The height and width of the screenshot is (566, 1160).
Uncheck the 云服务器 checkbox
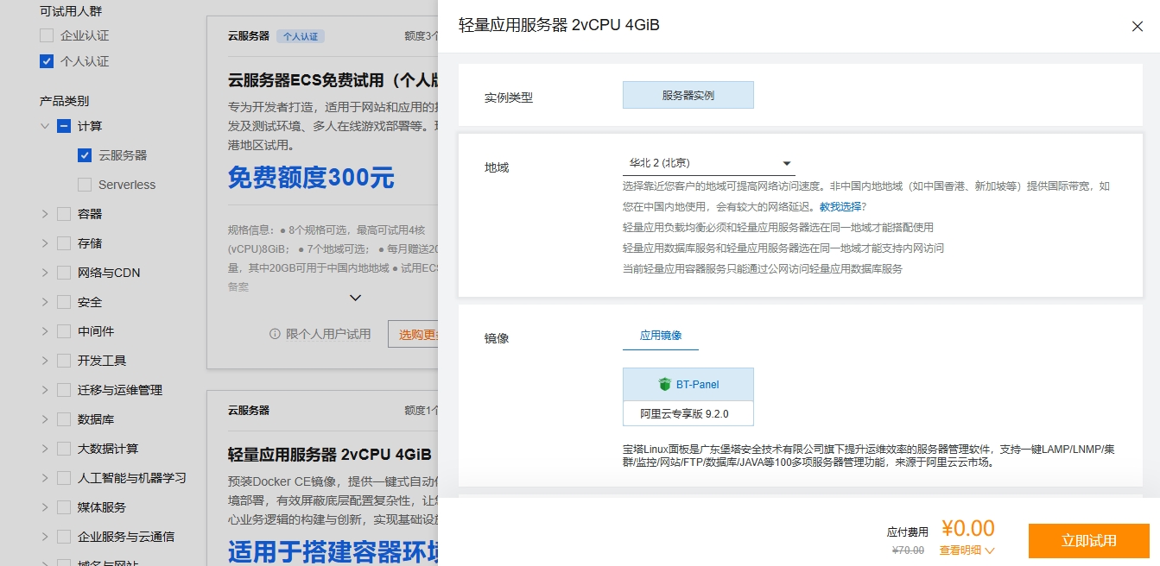click(85, 155)
